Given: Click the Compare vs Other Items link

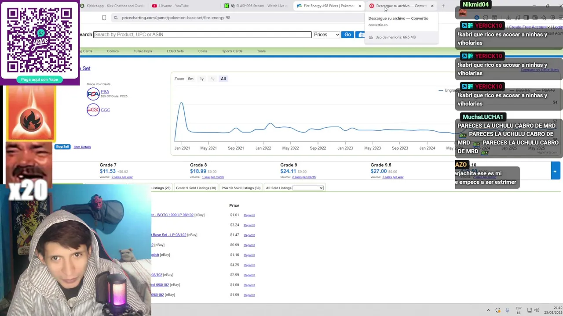Looking at the screenshot, I should 540,70.
